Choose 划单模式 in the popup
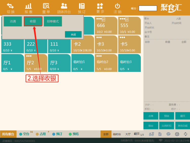The height and width of the screenshot is (143, 190). [x=53, y=21]
